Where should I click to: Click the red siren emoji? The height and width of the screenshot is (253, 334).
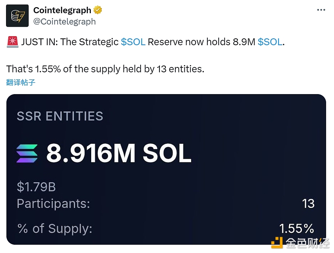click(12, 42)
